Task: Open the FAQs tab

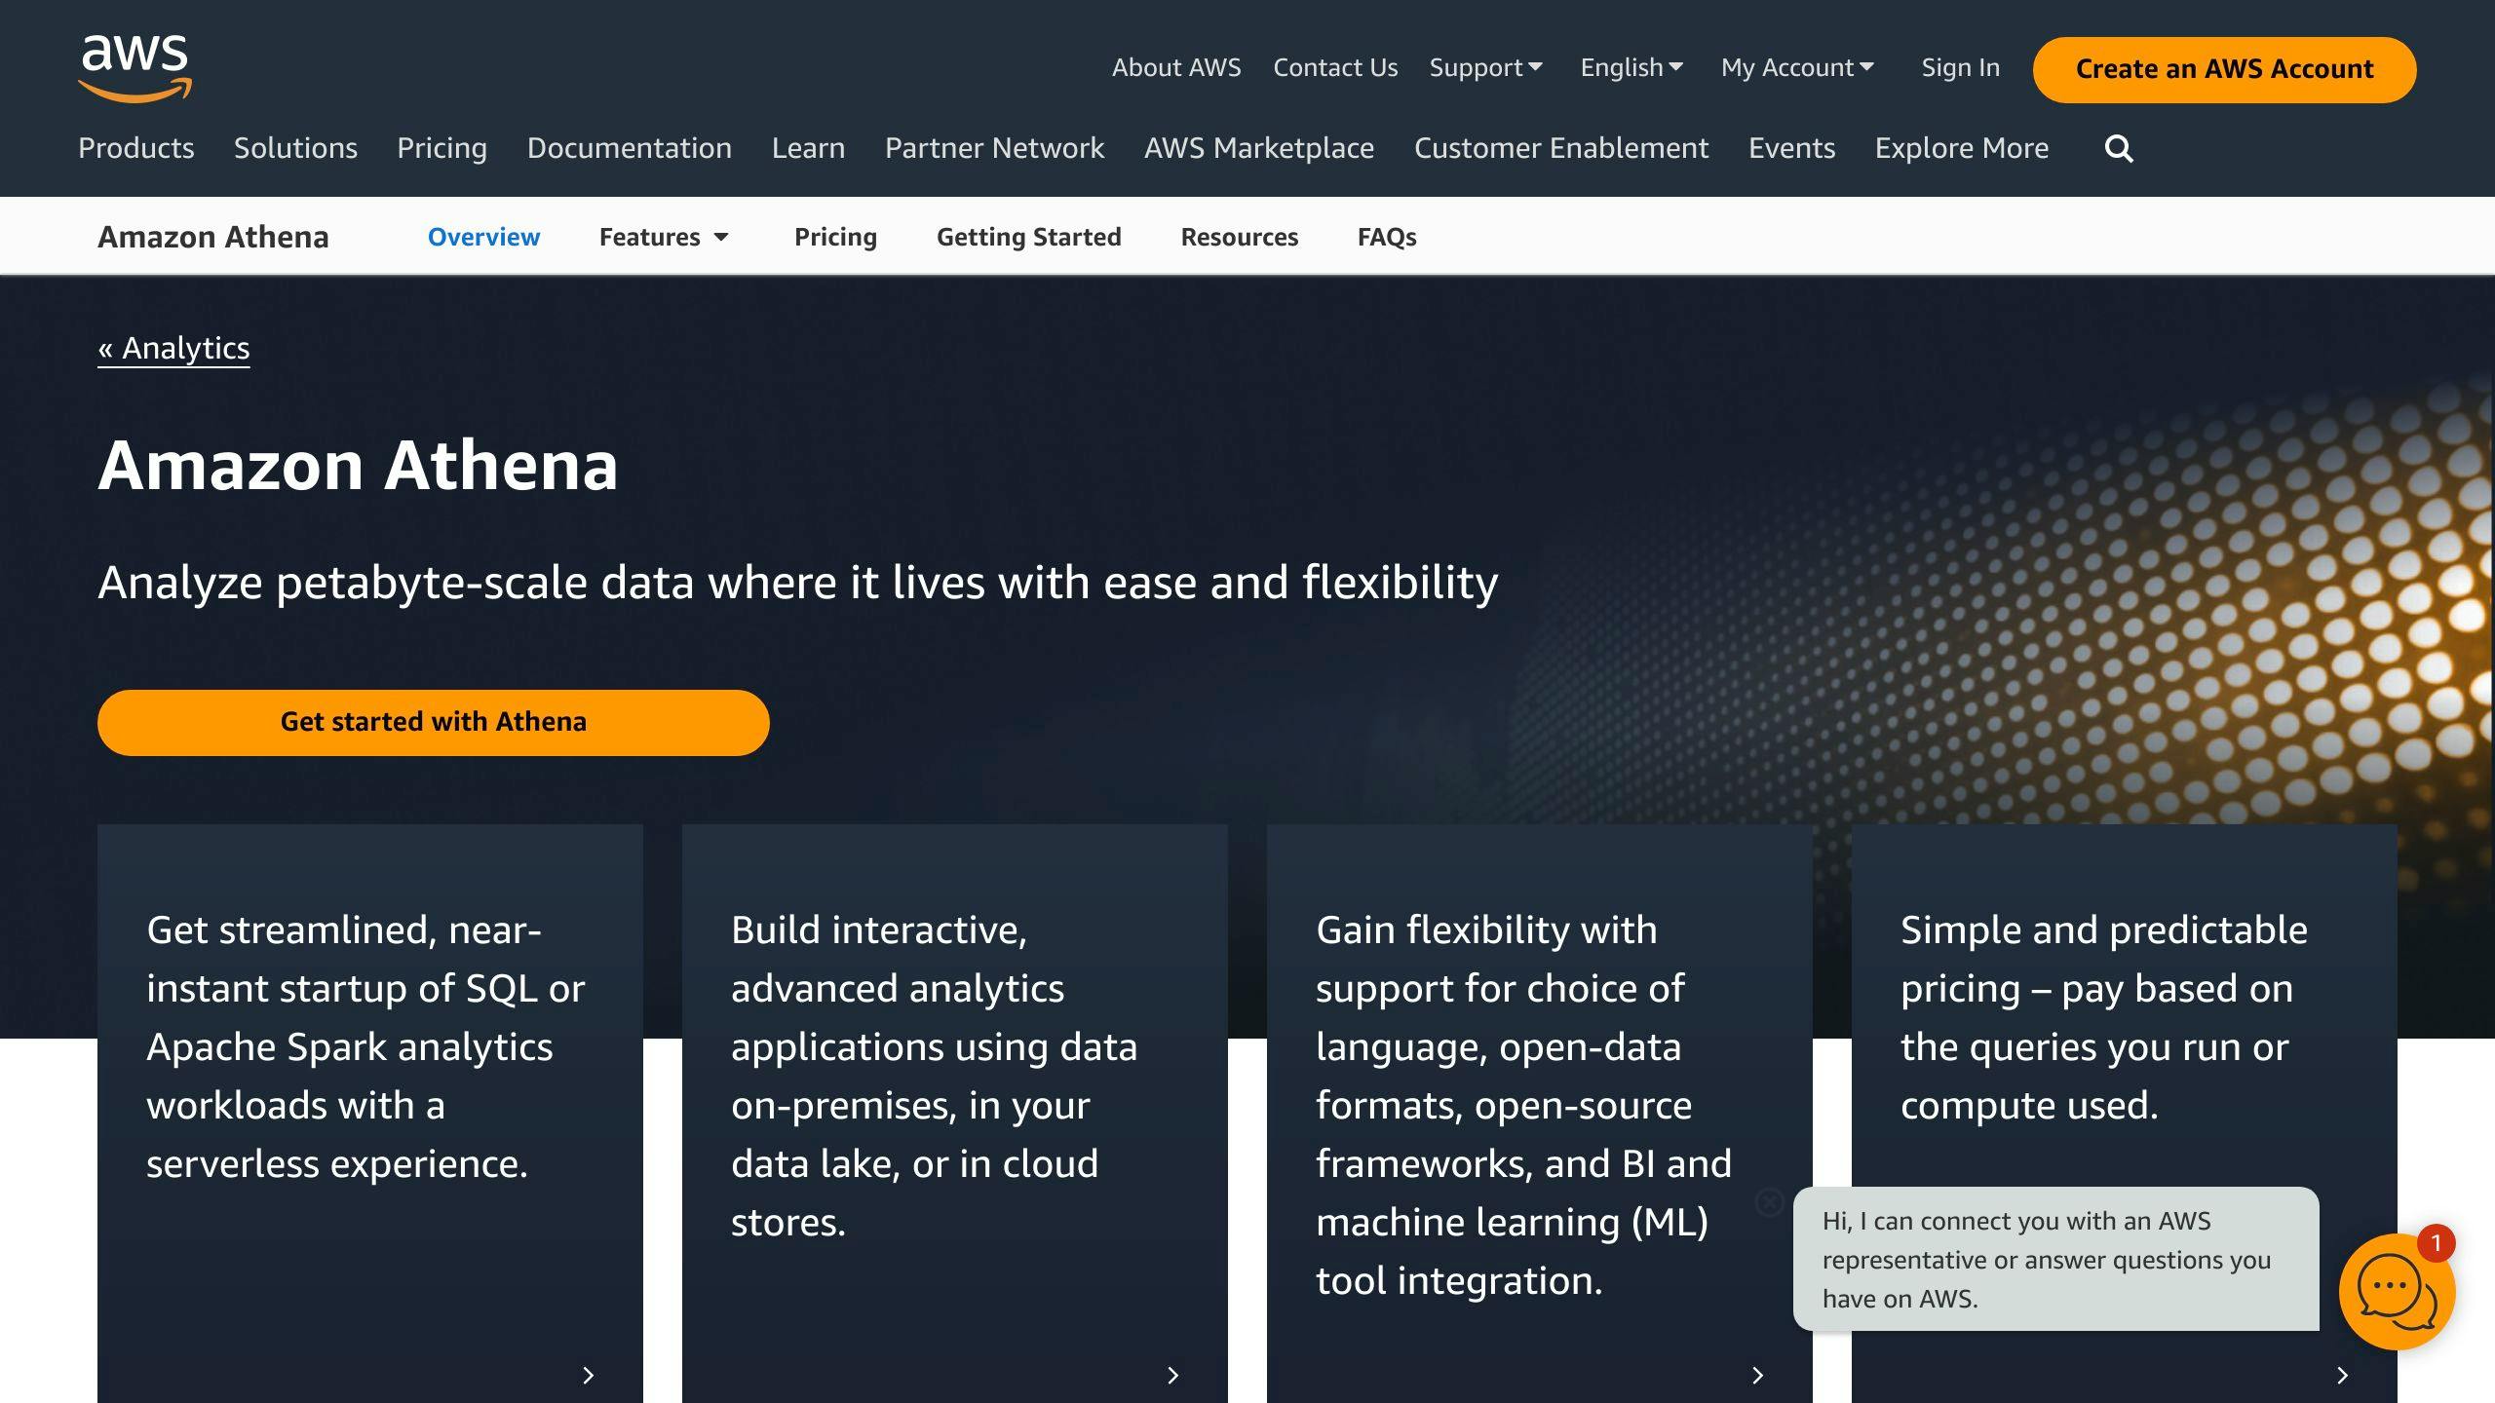Action: tap(1387, 237)
